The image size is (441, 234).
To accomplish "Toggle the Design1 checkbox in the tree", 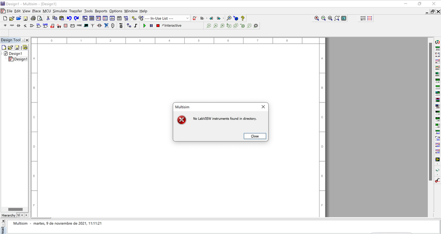I will click(x=6, y=53).
